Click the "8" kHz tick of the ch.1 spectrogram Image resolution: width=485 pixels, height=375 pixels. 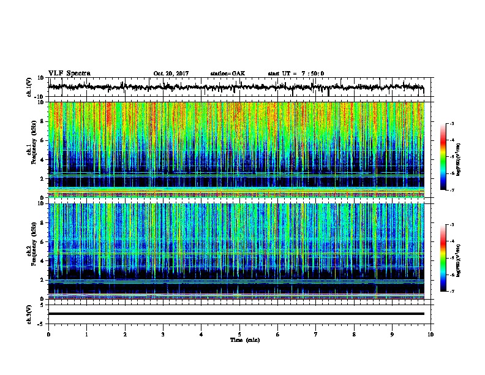(43, 121)
